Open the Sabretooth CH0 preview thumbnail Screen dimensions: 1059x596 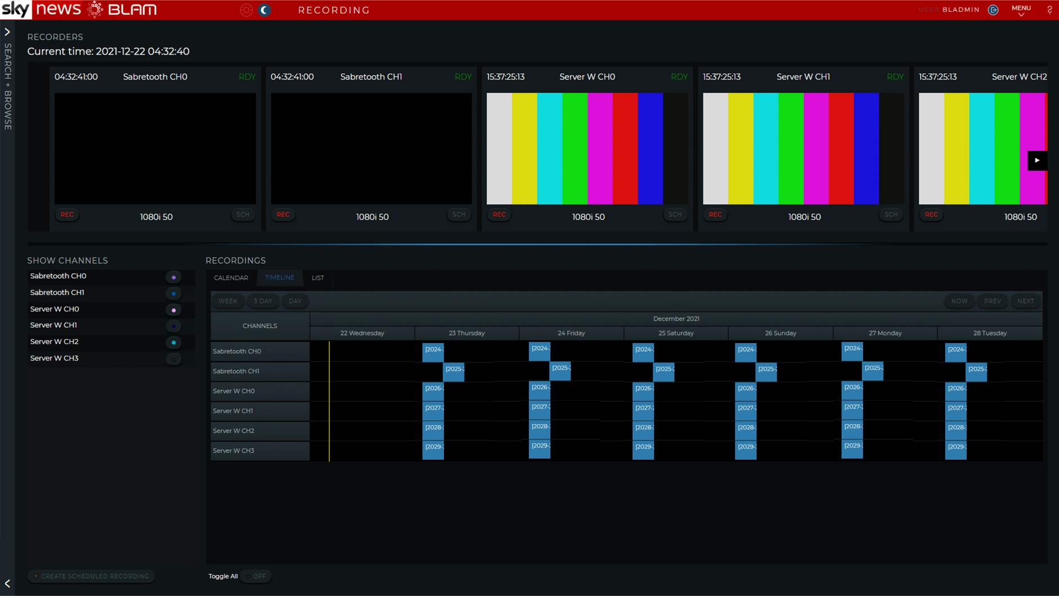pyautogui.click(x=155, y=149)
